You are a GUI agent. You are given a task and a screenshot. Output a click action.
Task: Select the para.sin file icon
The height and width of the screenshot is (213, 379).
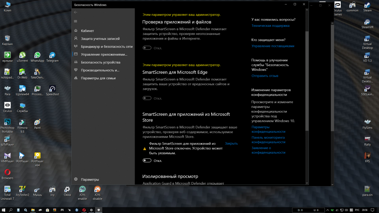pyautogui.click(x=367, y=191)
